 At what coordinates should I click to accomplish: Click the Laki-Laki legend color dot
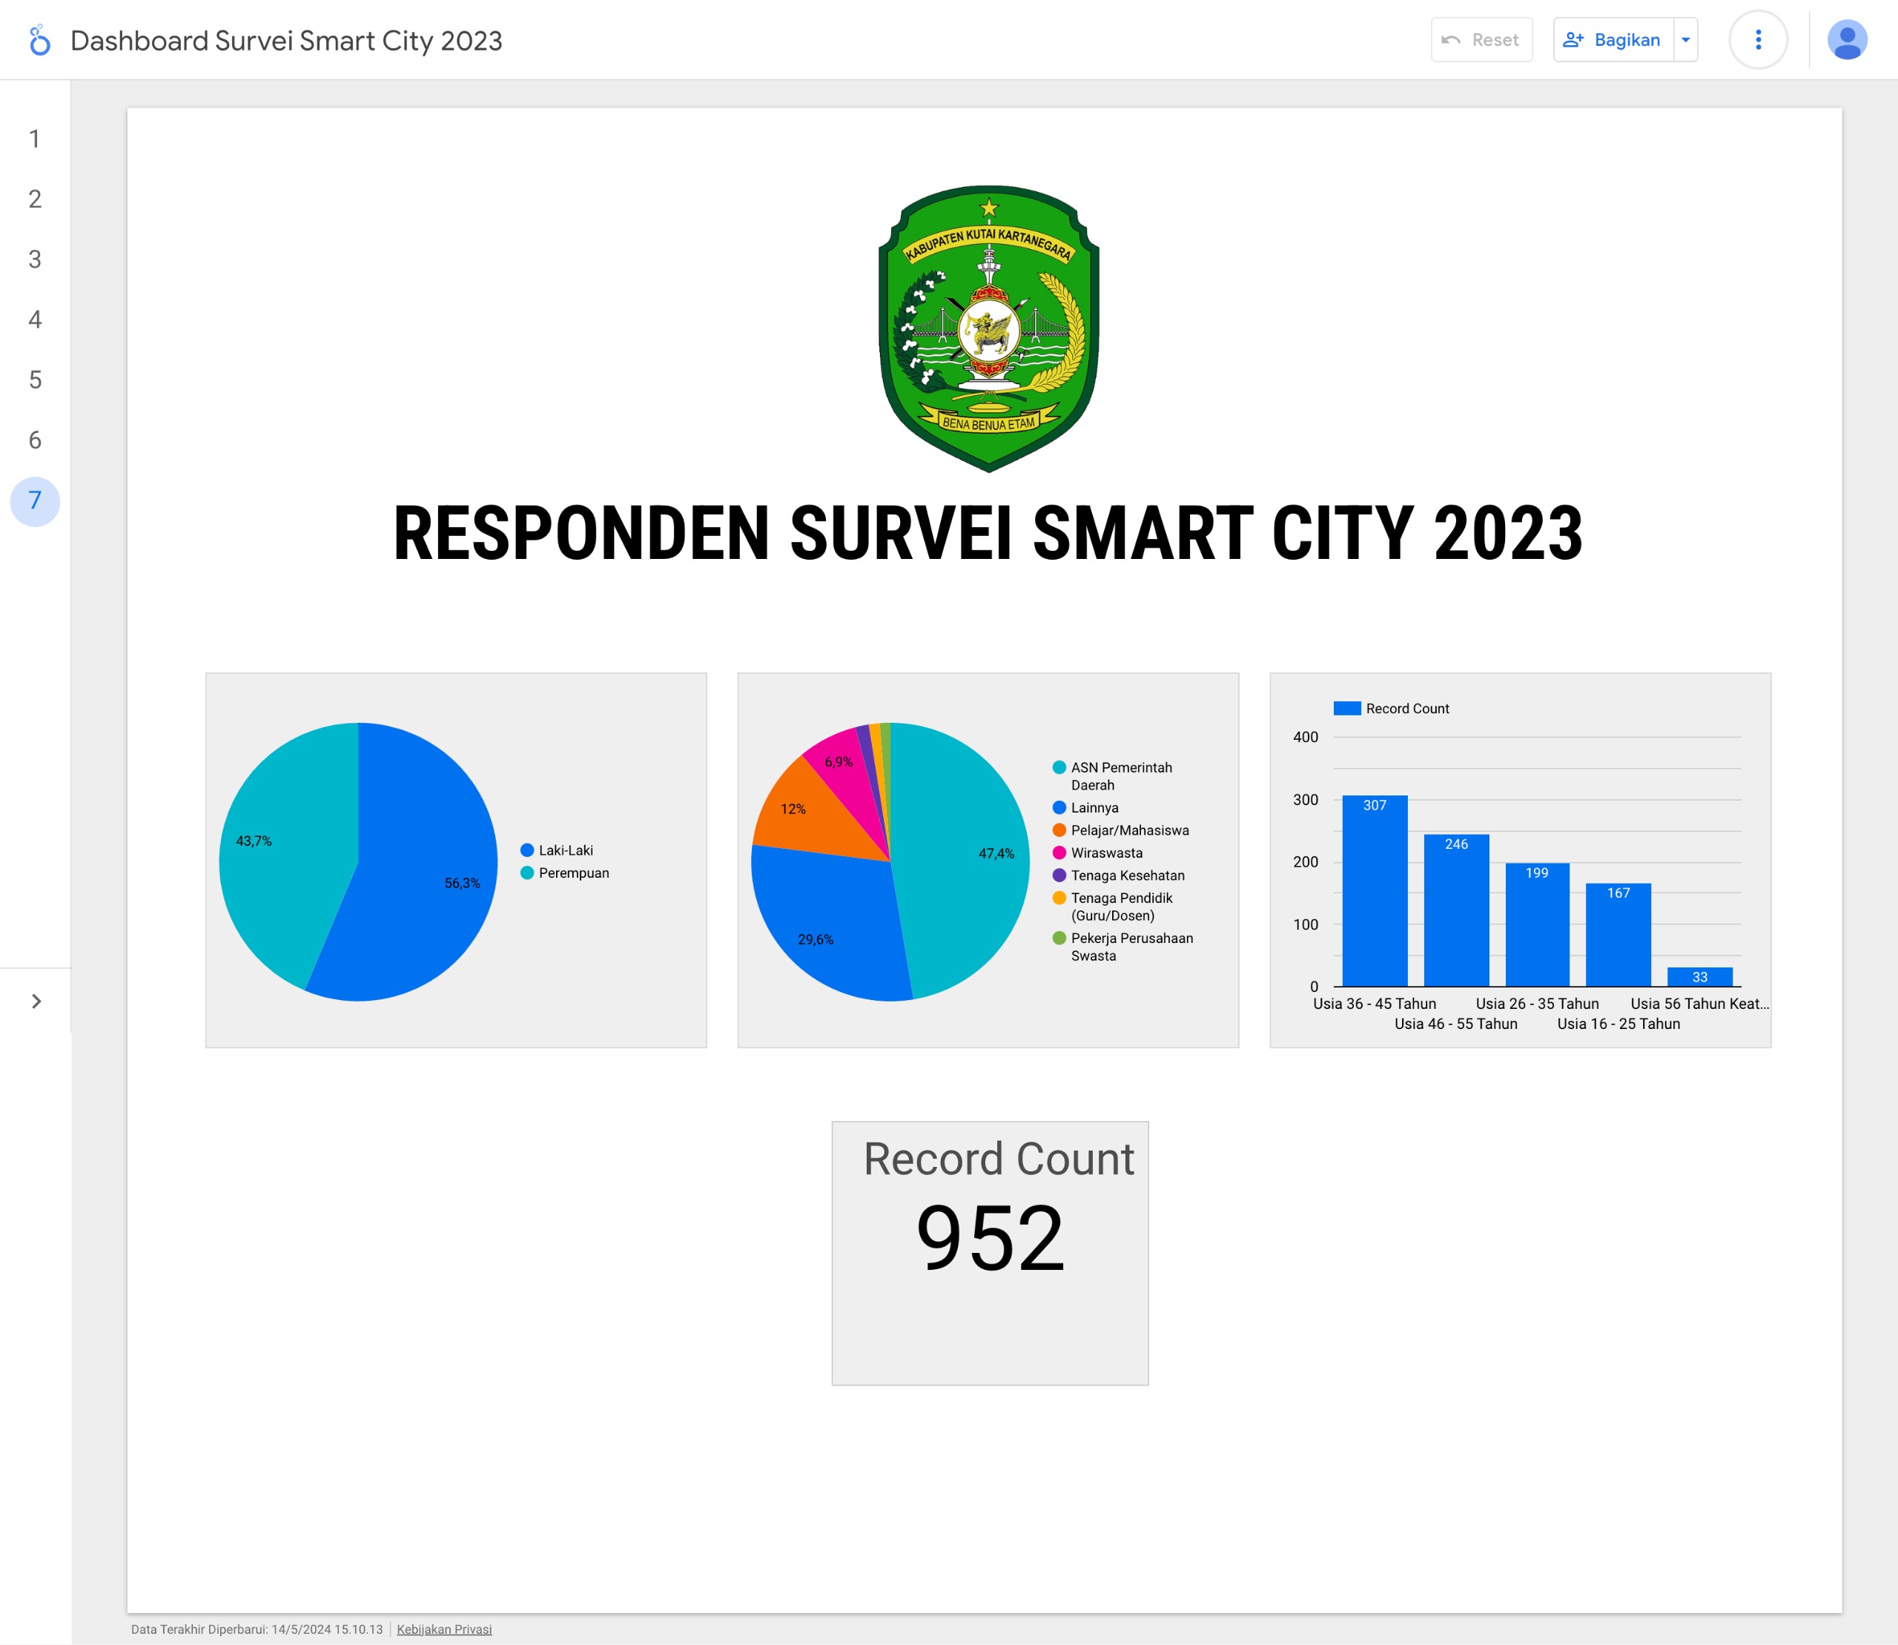pos(527,850)
